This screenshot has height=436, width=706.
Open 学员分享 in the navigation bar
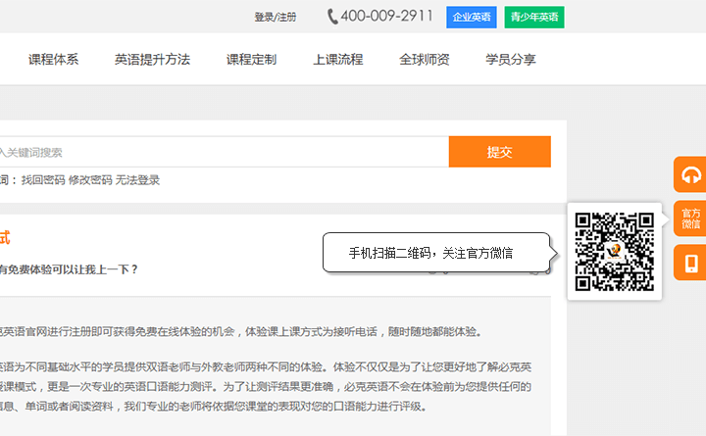click(511, 60)
